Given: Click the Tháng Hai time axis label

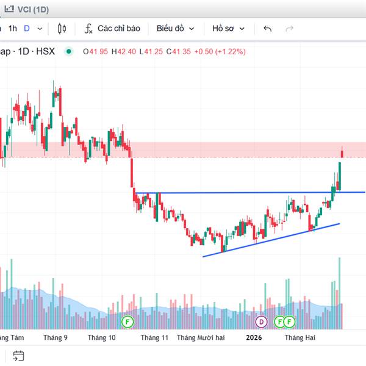Looking at the screenshot, I should 300,337.
